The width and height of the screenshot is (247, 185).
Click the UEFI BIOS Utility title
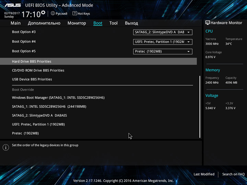[59, 5]
